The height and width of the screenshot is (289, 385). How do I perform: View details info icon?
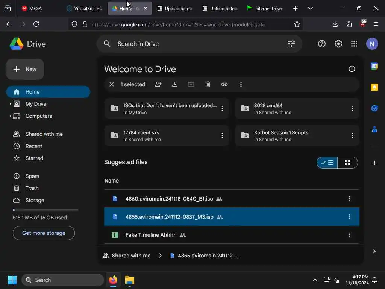pyautogui.click(x=352, y=69)
